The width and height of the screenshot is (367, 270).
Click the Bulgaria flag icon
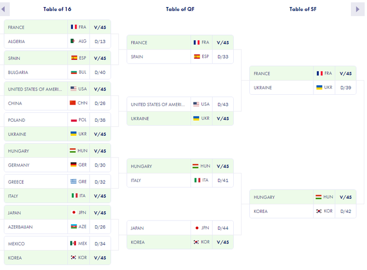tap(73, 72)
